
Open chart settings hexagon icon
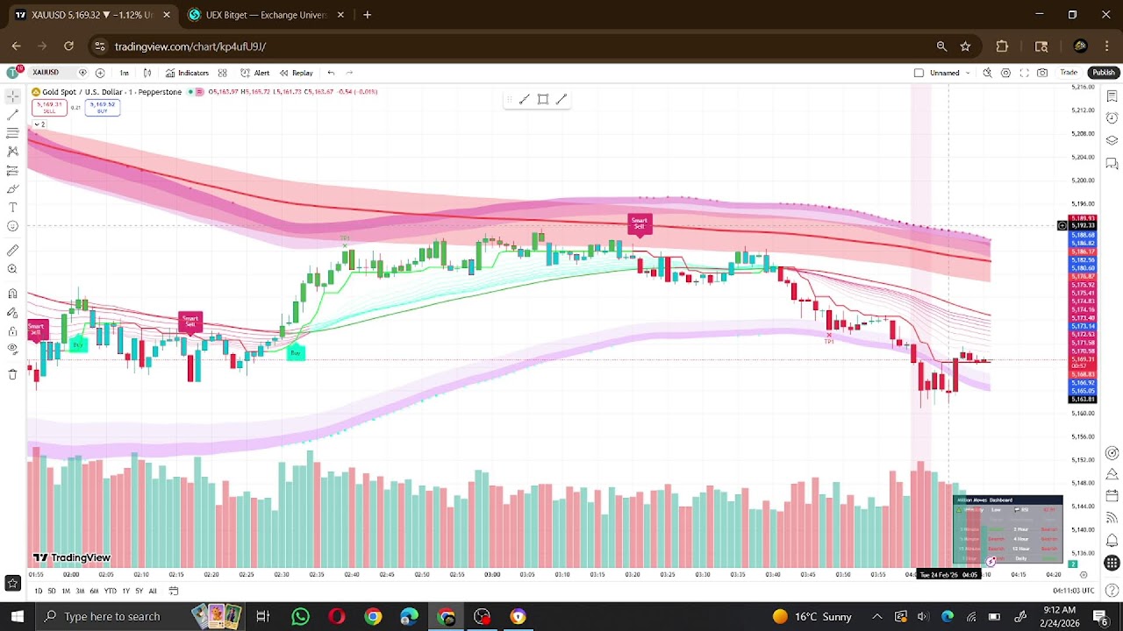1005,73
